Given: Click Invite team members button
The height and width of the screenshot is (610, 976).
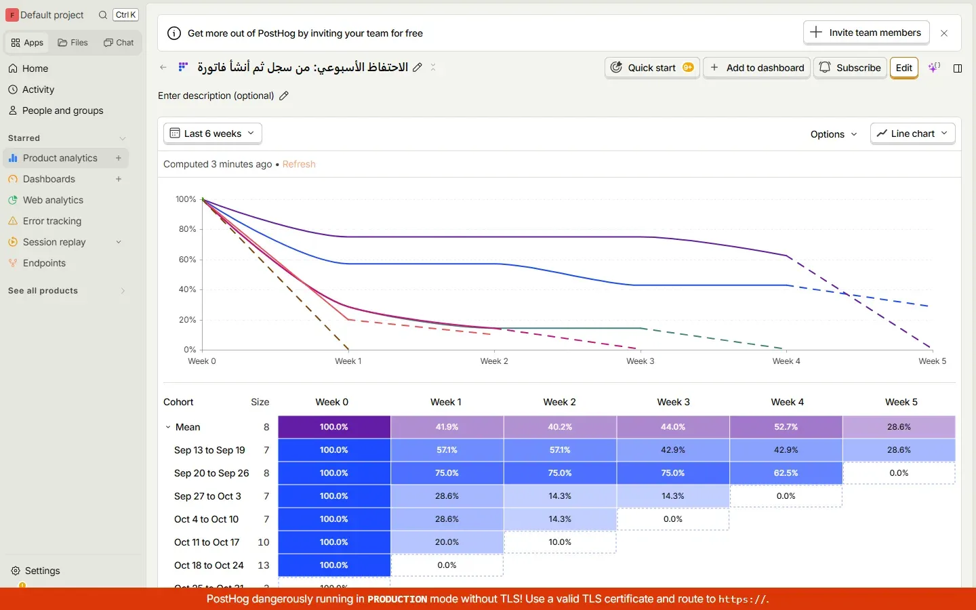Looking at the screenshot, I should pos(866,33).
